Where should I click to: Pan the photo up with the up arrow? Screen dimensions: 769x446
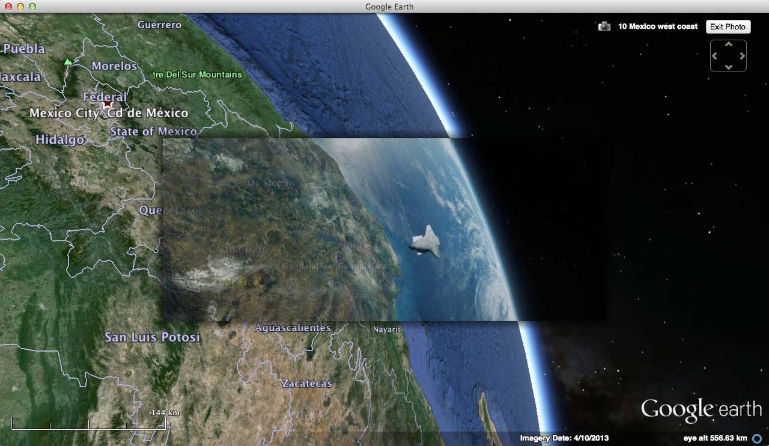[729, 44]
